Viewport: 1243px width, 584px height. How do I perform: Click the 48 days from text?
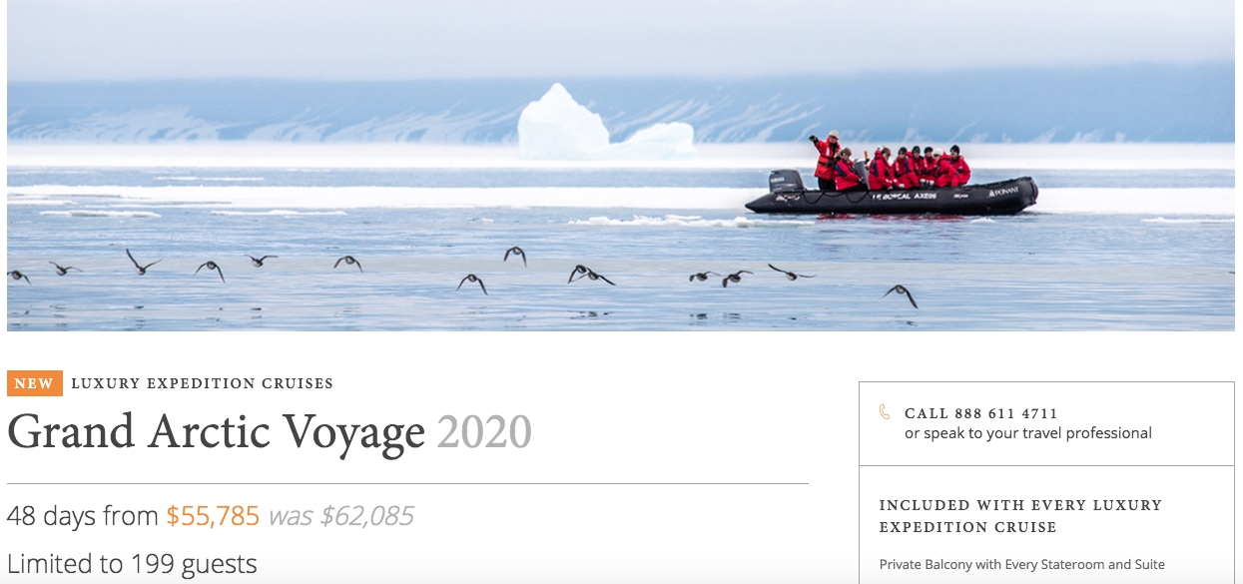83,516
